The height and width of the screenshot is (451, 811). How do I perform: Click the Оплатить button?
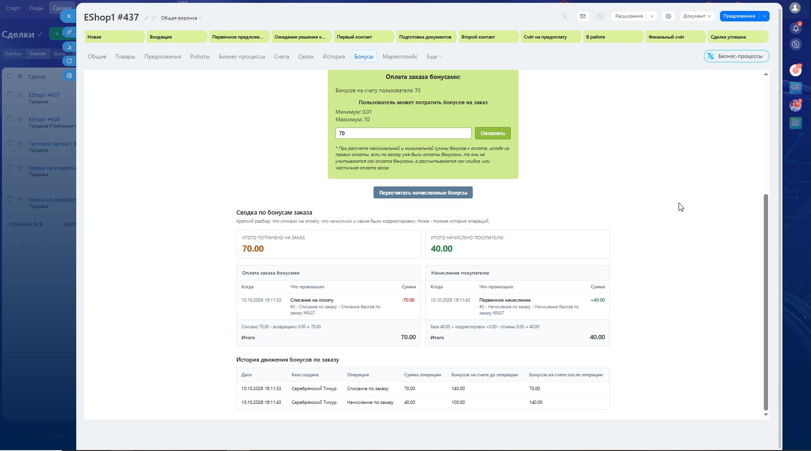click(493, 133)
